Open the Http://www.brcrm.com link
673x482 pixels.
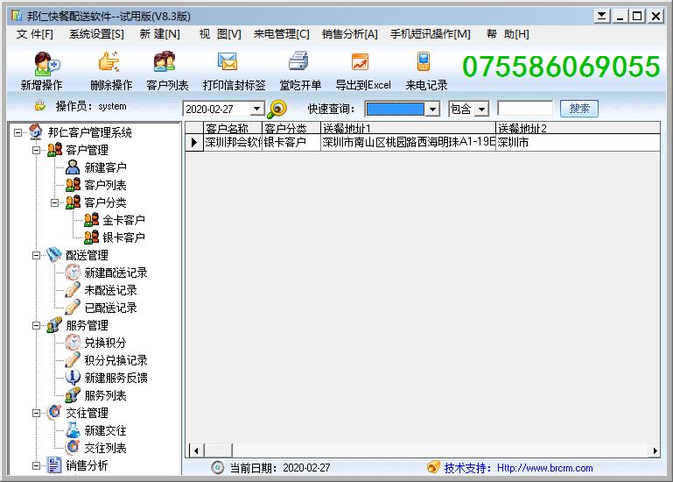click(x=544, y=468)
